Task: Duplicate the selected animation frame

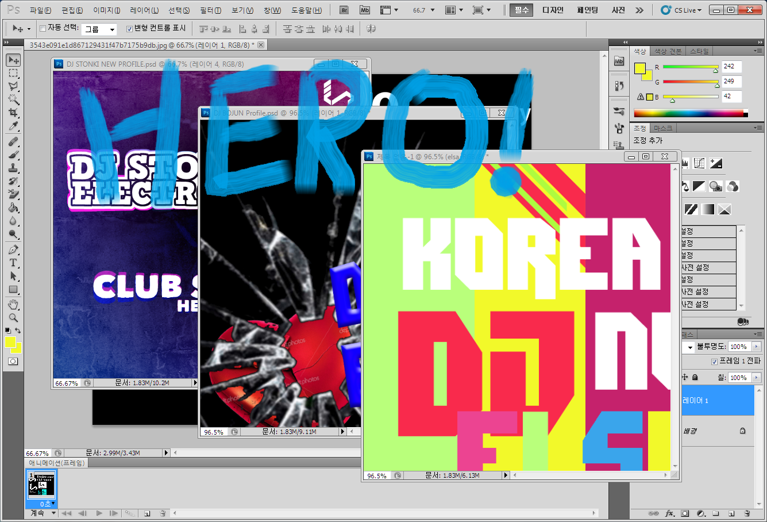Action: tap(147, 513)
